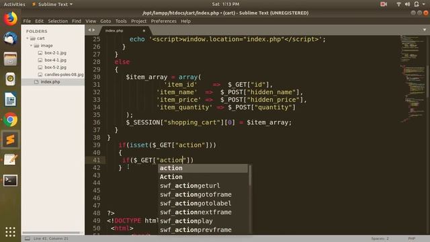430x242 pixels.
Task: Open the volume indicator
Action: [408, 4]
